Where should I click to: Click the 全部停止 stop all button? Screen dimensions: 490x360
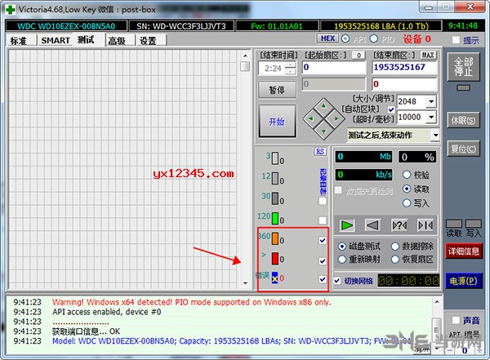click(x=463, y=67)
